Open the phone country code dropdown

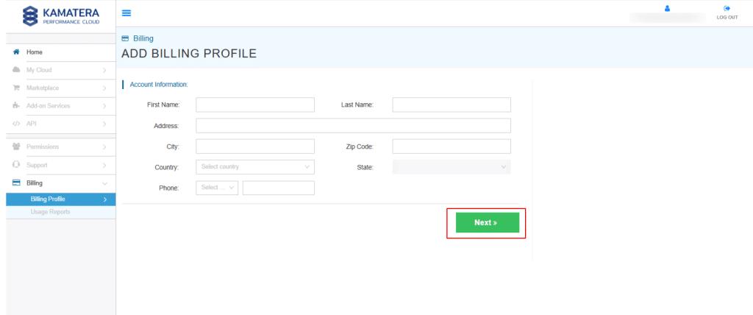click(217, 188)
